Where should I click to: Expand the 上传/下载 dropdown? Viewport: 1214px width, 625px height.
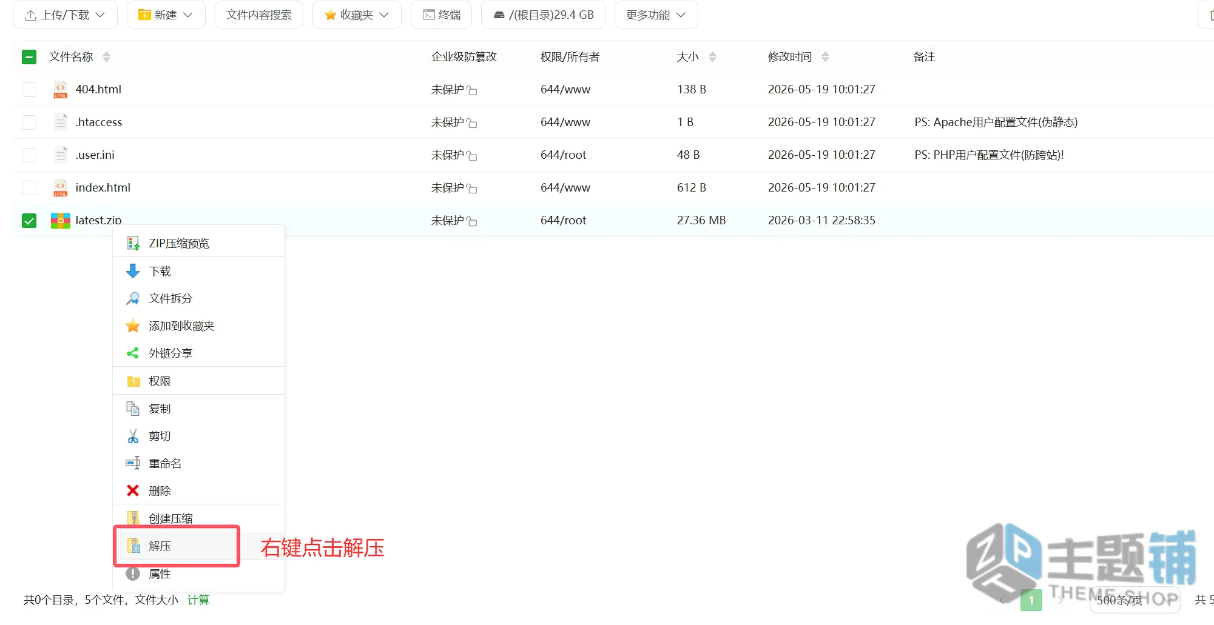click(65, 15)
